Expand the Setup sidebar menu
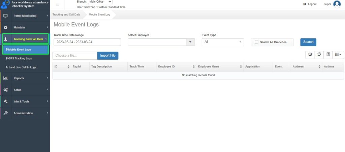This screenshot has width=345, height=152. pos(25,90)
